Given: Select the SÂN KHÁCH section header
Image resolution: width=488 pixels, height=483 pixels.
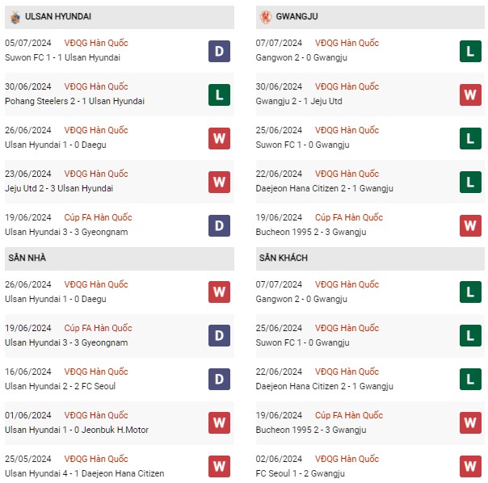Looking at the screenshot, I should coord(370,258).
